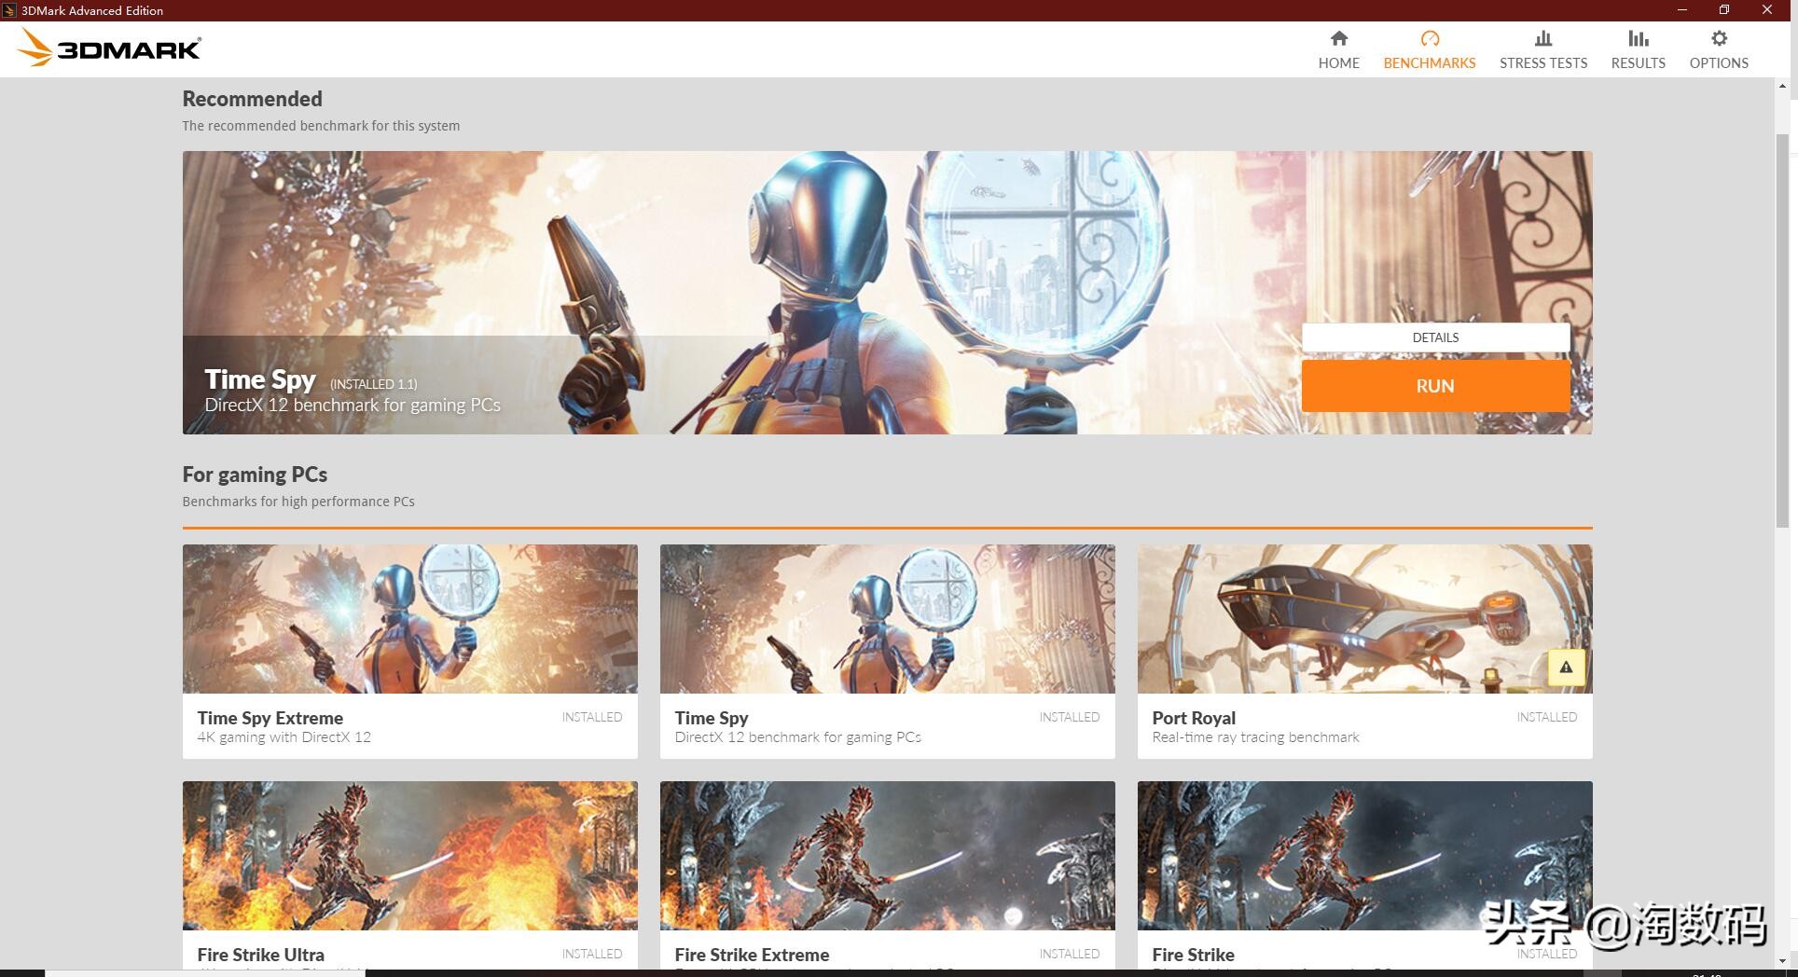Click the Port Royal warning triangle icon
The height and width of the screenshot is (977, 1798).
[1566, 667]
